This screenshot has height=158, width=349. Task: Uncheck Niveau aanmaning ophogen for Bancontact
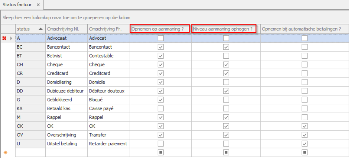[226, 47]
